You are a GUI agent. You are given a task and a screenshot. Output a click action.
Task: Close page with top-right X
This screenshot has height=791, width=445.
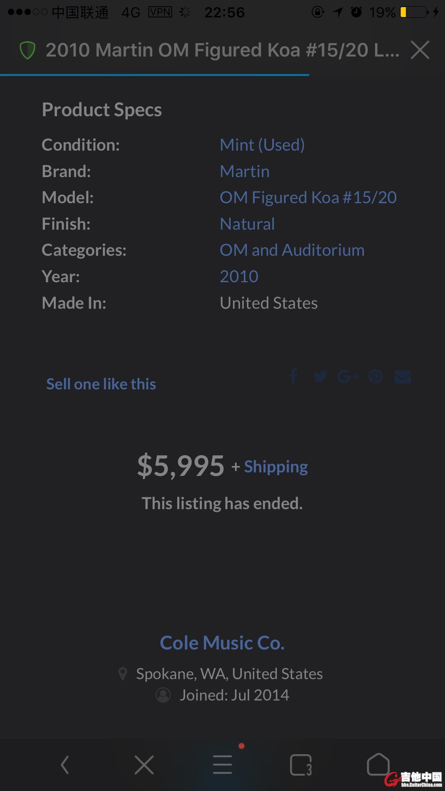tap(420, 50)
